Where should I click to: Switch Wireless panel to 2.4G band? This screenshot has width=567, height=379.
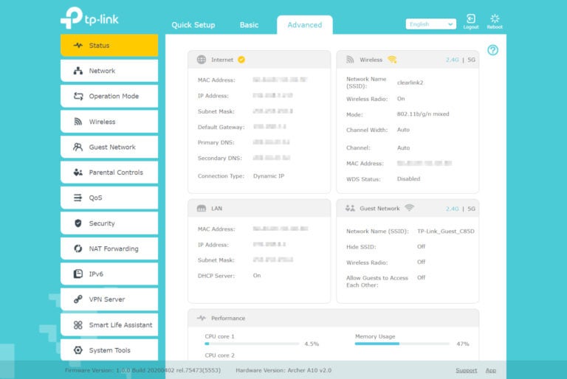[452, 60]
